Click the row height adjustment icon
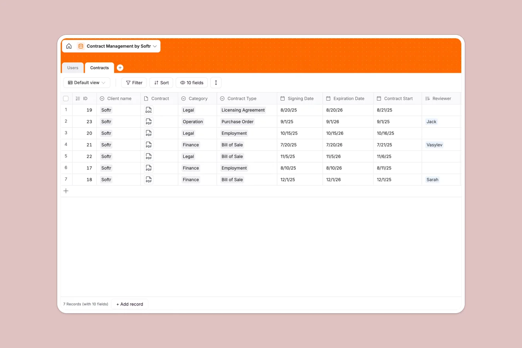Viewport: 522px width, 348px height. pos(216,82)
